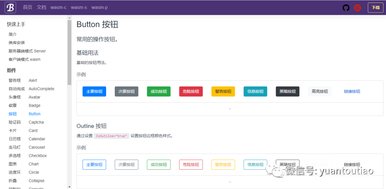The width and height of the screenshot is (386, 189).
Task: Select 按钮 Button component
Action: pos(24,114)
